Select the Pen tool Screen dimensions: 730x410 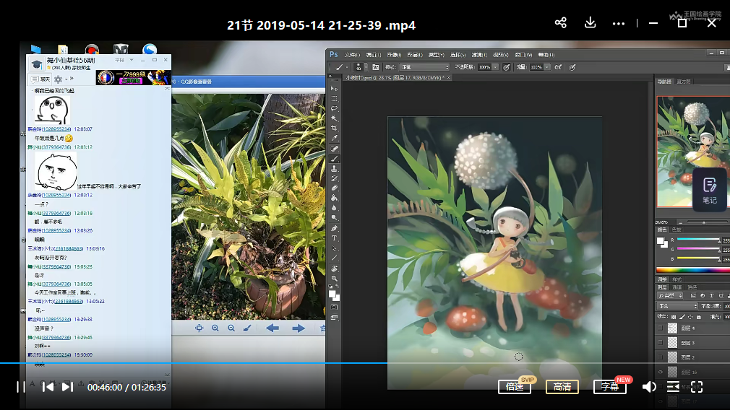(334, 228)
